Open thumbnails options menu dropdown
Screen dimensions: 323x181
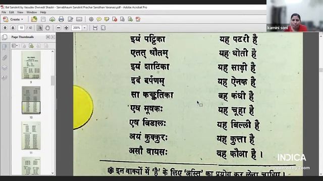click(x=15, y=46)
